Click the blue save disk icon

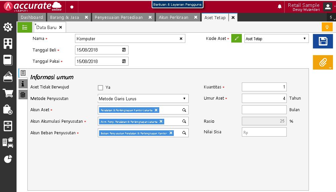322,41
